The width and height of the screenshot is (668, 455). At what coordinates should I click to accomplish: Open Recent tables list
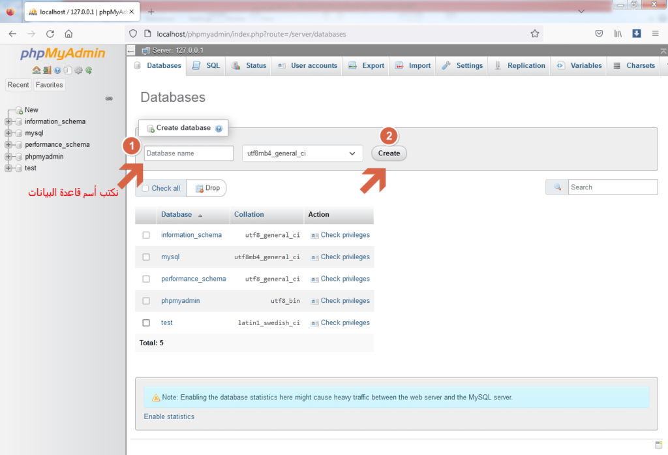(x=18, y=85)
